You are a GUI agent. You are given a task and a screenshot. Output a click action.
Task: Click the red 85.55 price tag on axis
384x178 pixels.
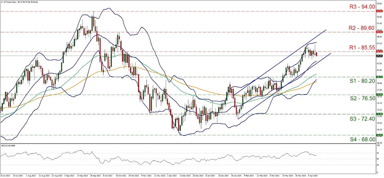point(380,52)
